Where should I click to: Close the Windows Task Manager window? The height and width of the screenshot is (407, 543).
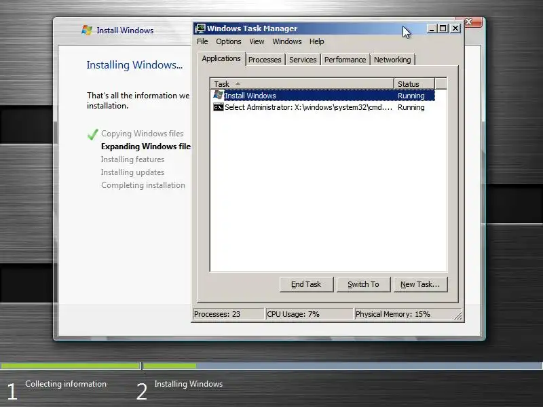point(455,28)
